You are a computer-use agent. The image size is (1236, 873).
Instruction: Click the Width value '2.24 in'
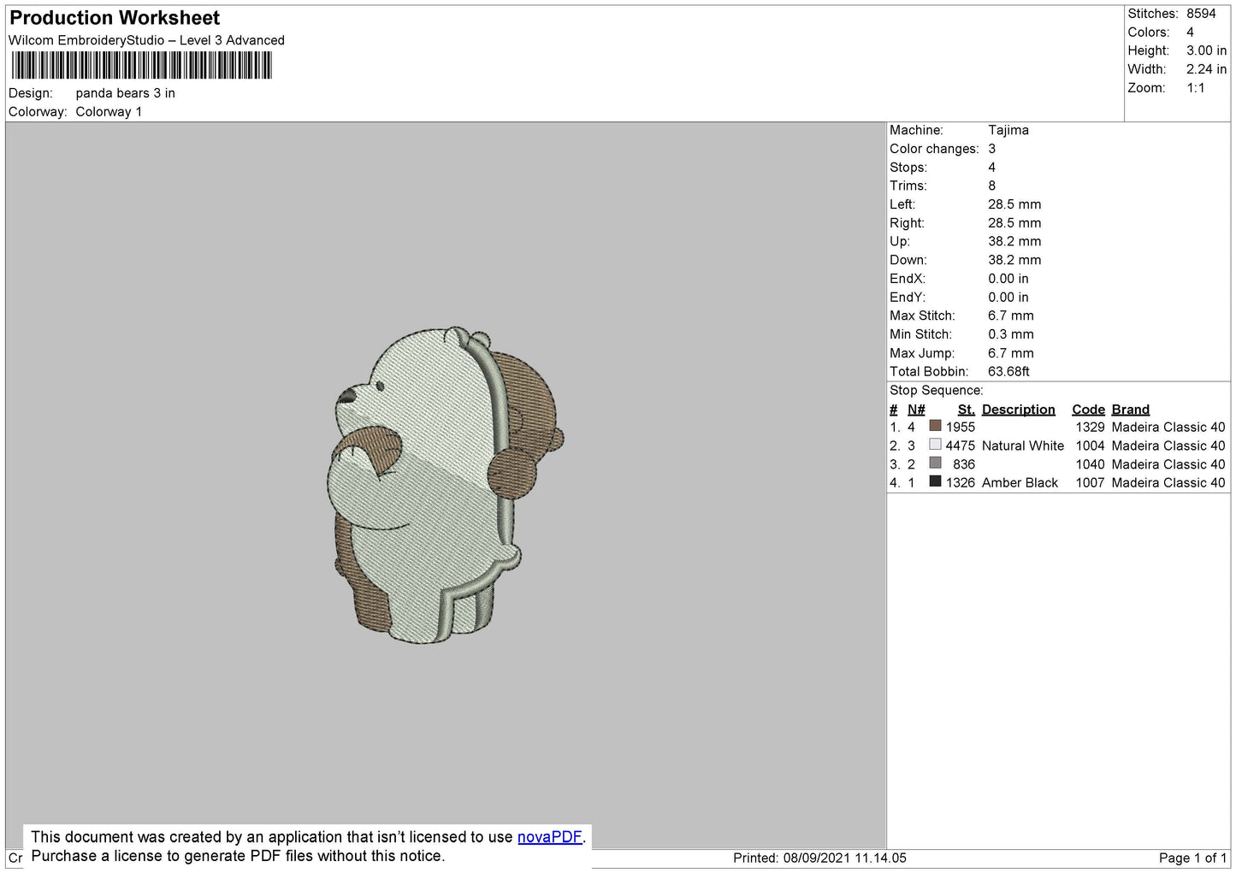1206,69
